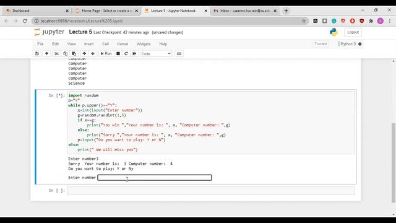Open the Edit menu
396x223 pixels.
point(55,44)
